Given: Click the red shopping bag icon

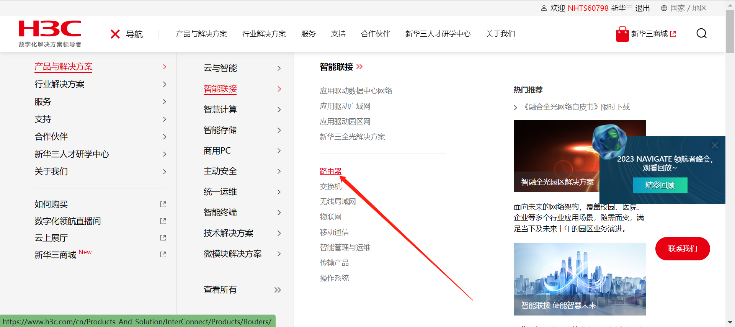Looking at the screenshot, I should pos(622,34).
